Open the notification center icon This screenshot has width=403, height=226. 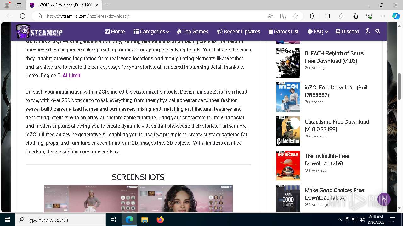(393, 220)
